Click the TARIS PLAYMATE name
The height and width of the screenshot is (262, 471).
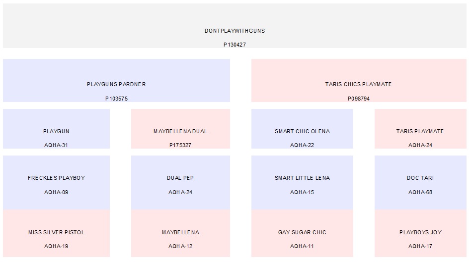[420, 131]
